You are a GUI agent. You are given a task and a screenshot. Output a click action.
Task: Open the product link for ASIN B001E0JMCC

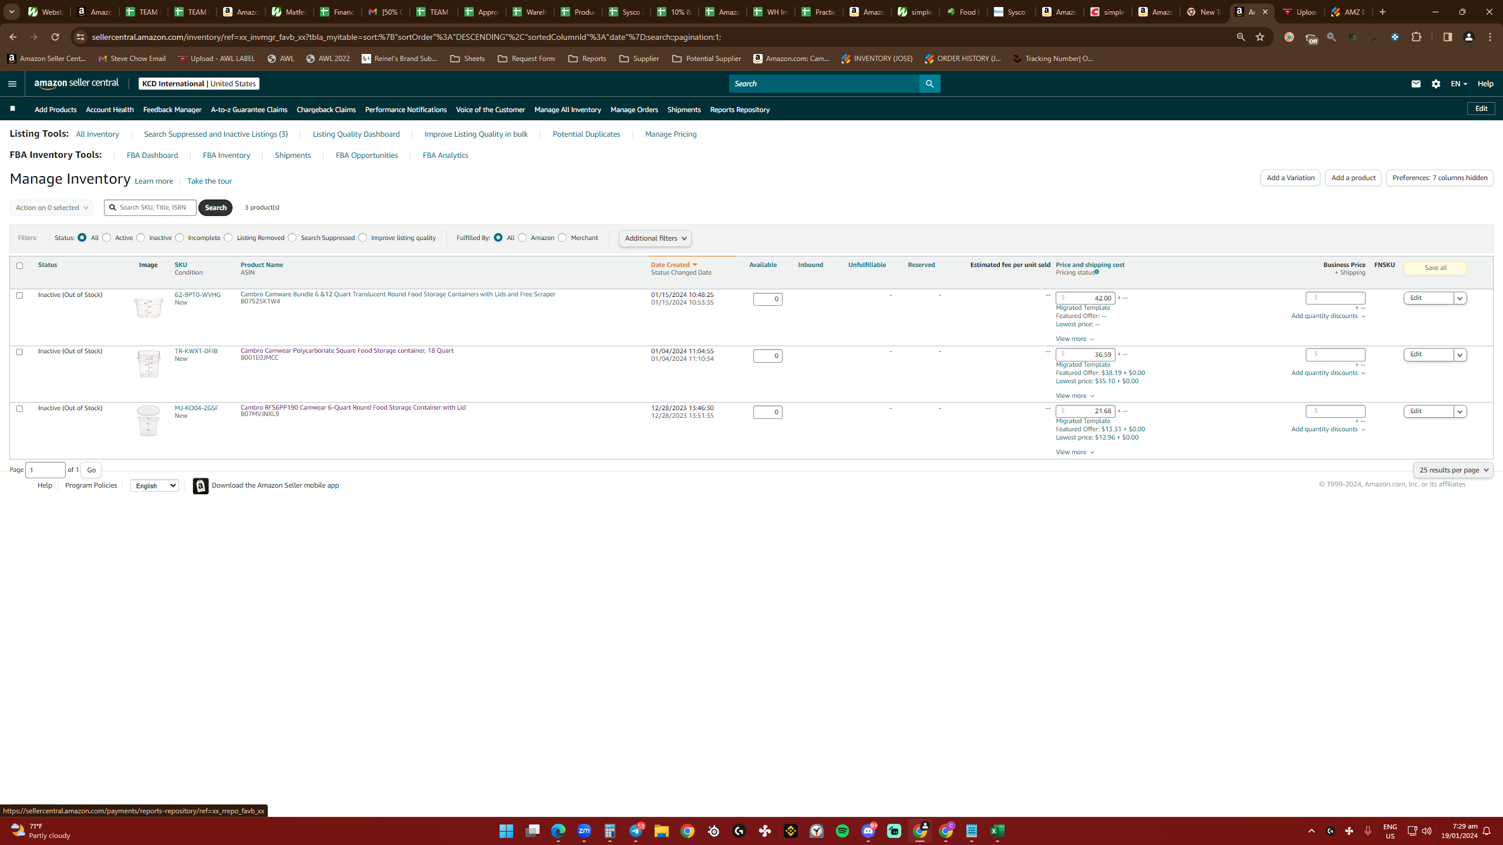click(347, 350)
